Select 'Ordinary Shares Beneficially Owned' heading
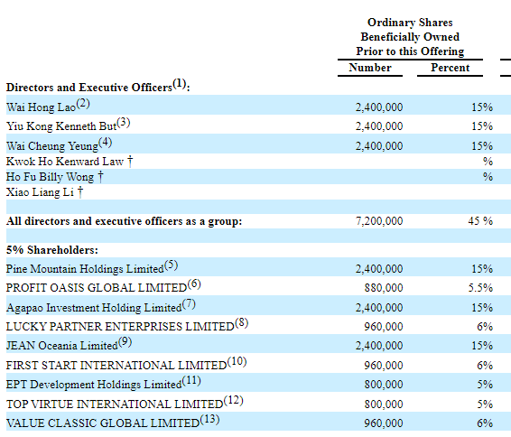511x437 pixels. tap(410, 30)
